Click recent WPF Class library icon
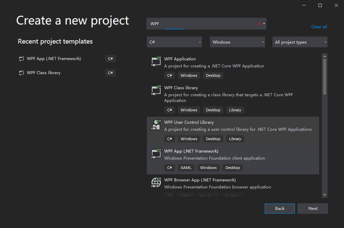The width and height of the screenshot is (344, 228). [21, 73]
